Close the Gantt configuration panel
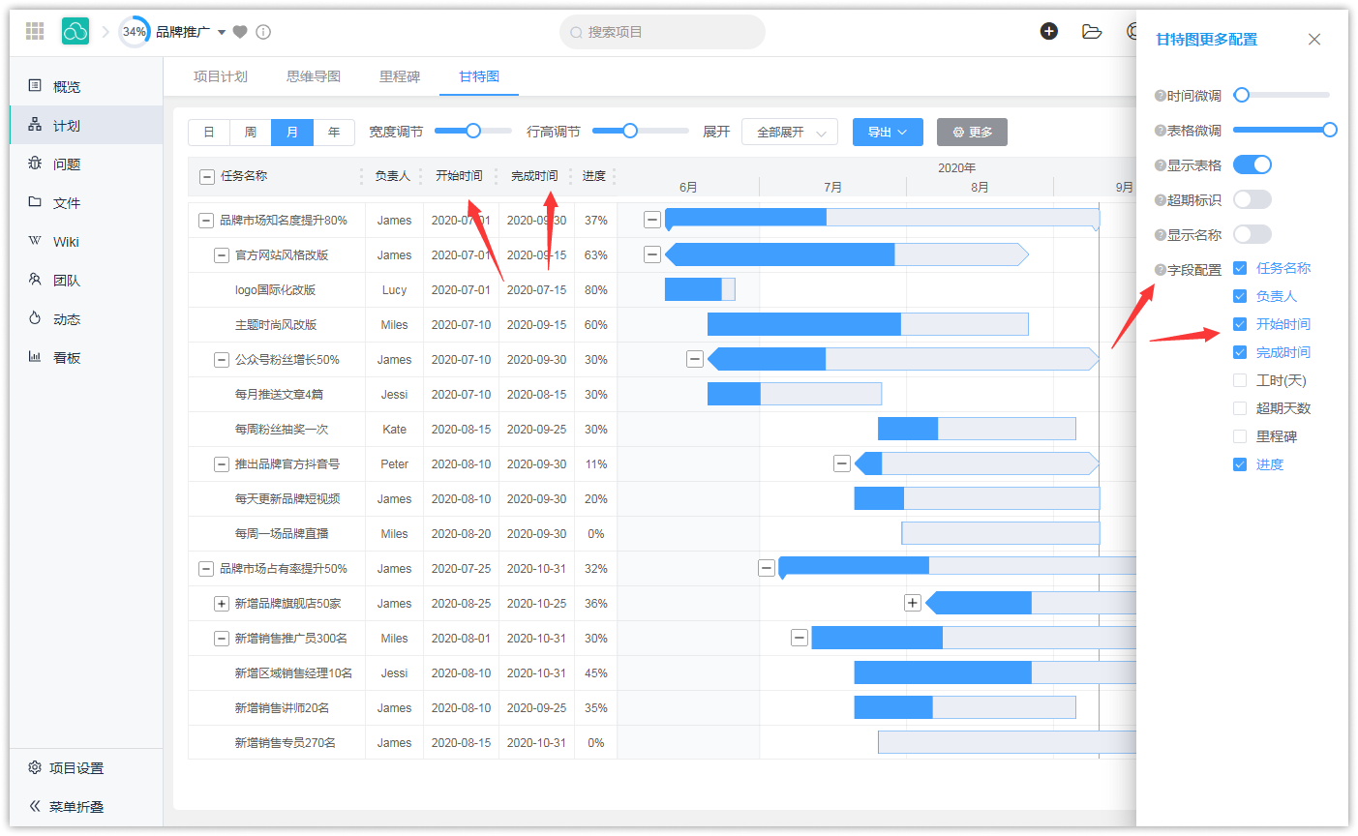This screenshot has width=1358, height=836. click(1313, 40)
